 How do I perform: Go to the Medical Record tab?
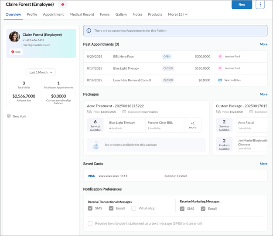pyautogui.click(x=82, y=14)
